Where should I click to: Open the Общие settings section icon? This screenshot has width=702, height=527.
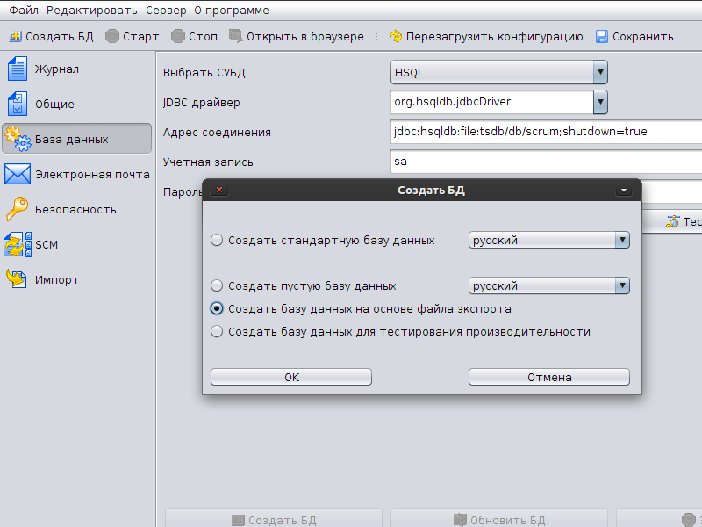pyautogui.click(x=18, y=104)
